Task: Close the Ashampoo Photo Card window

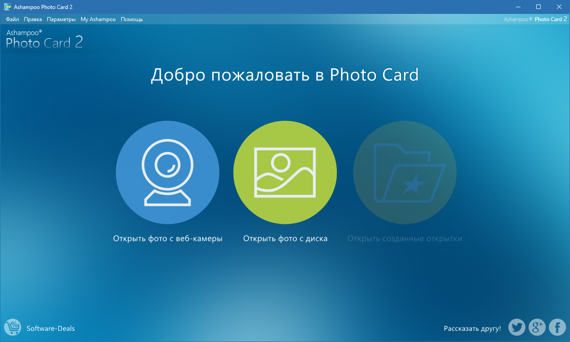Action: click(x=559, y=7)
